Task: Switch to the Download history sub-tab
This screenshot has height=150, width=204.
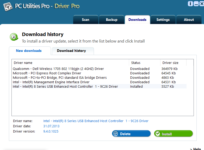Action: click(x=71, y=51)
